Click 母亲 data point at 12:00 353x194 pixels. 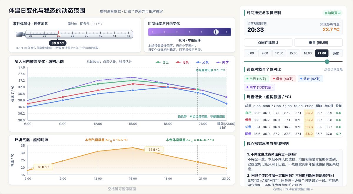[98, 90]
